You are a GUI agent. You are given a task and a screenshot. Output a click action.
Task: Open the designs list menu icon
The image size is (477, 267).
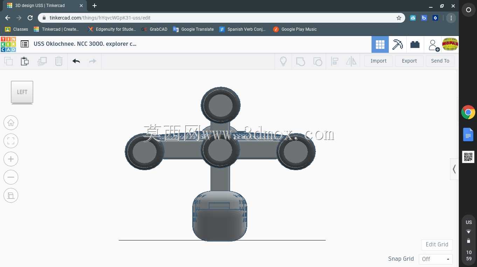(x=25, y=44)
